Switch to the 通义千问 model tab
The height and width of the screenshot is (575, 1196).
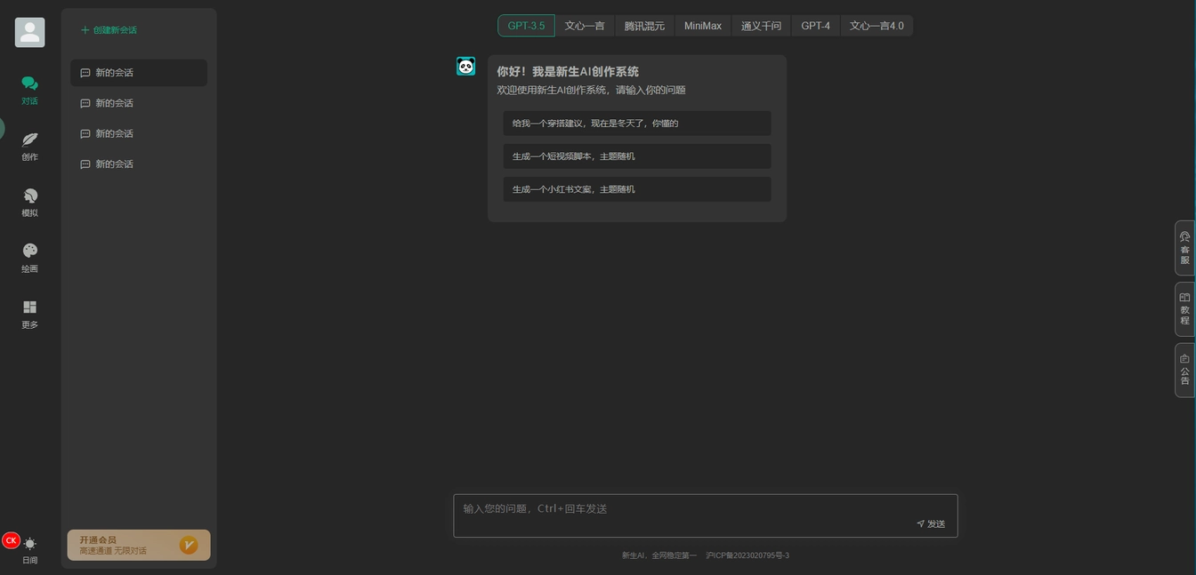click(761, 26)
